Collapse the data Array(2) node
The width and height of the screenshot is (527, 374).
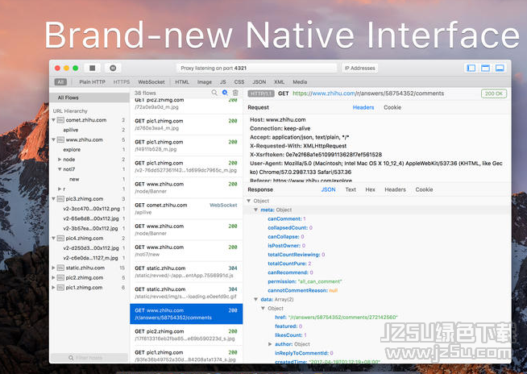pyautogui.click(x=255, y=299)
